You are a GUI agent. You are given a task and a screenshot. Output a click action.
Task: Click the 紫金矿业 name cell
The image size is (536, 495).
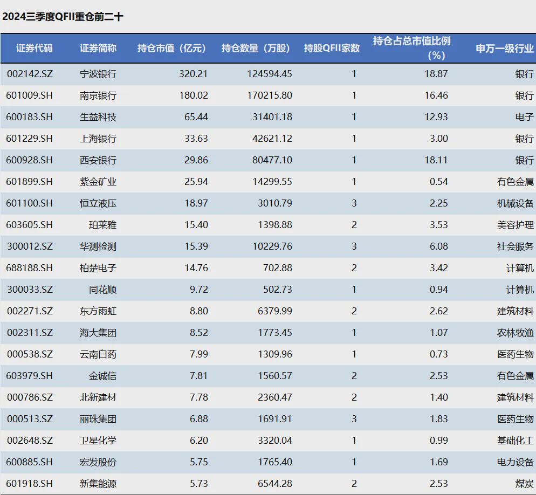coord(98,182)
